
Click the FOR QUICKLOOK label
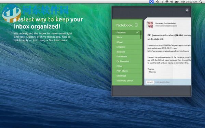[x=162, y=82]
